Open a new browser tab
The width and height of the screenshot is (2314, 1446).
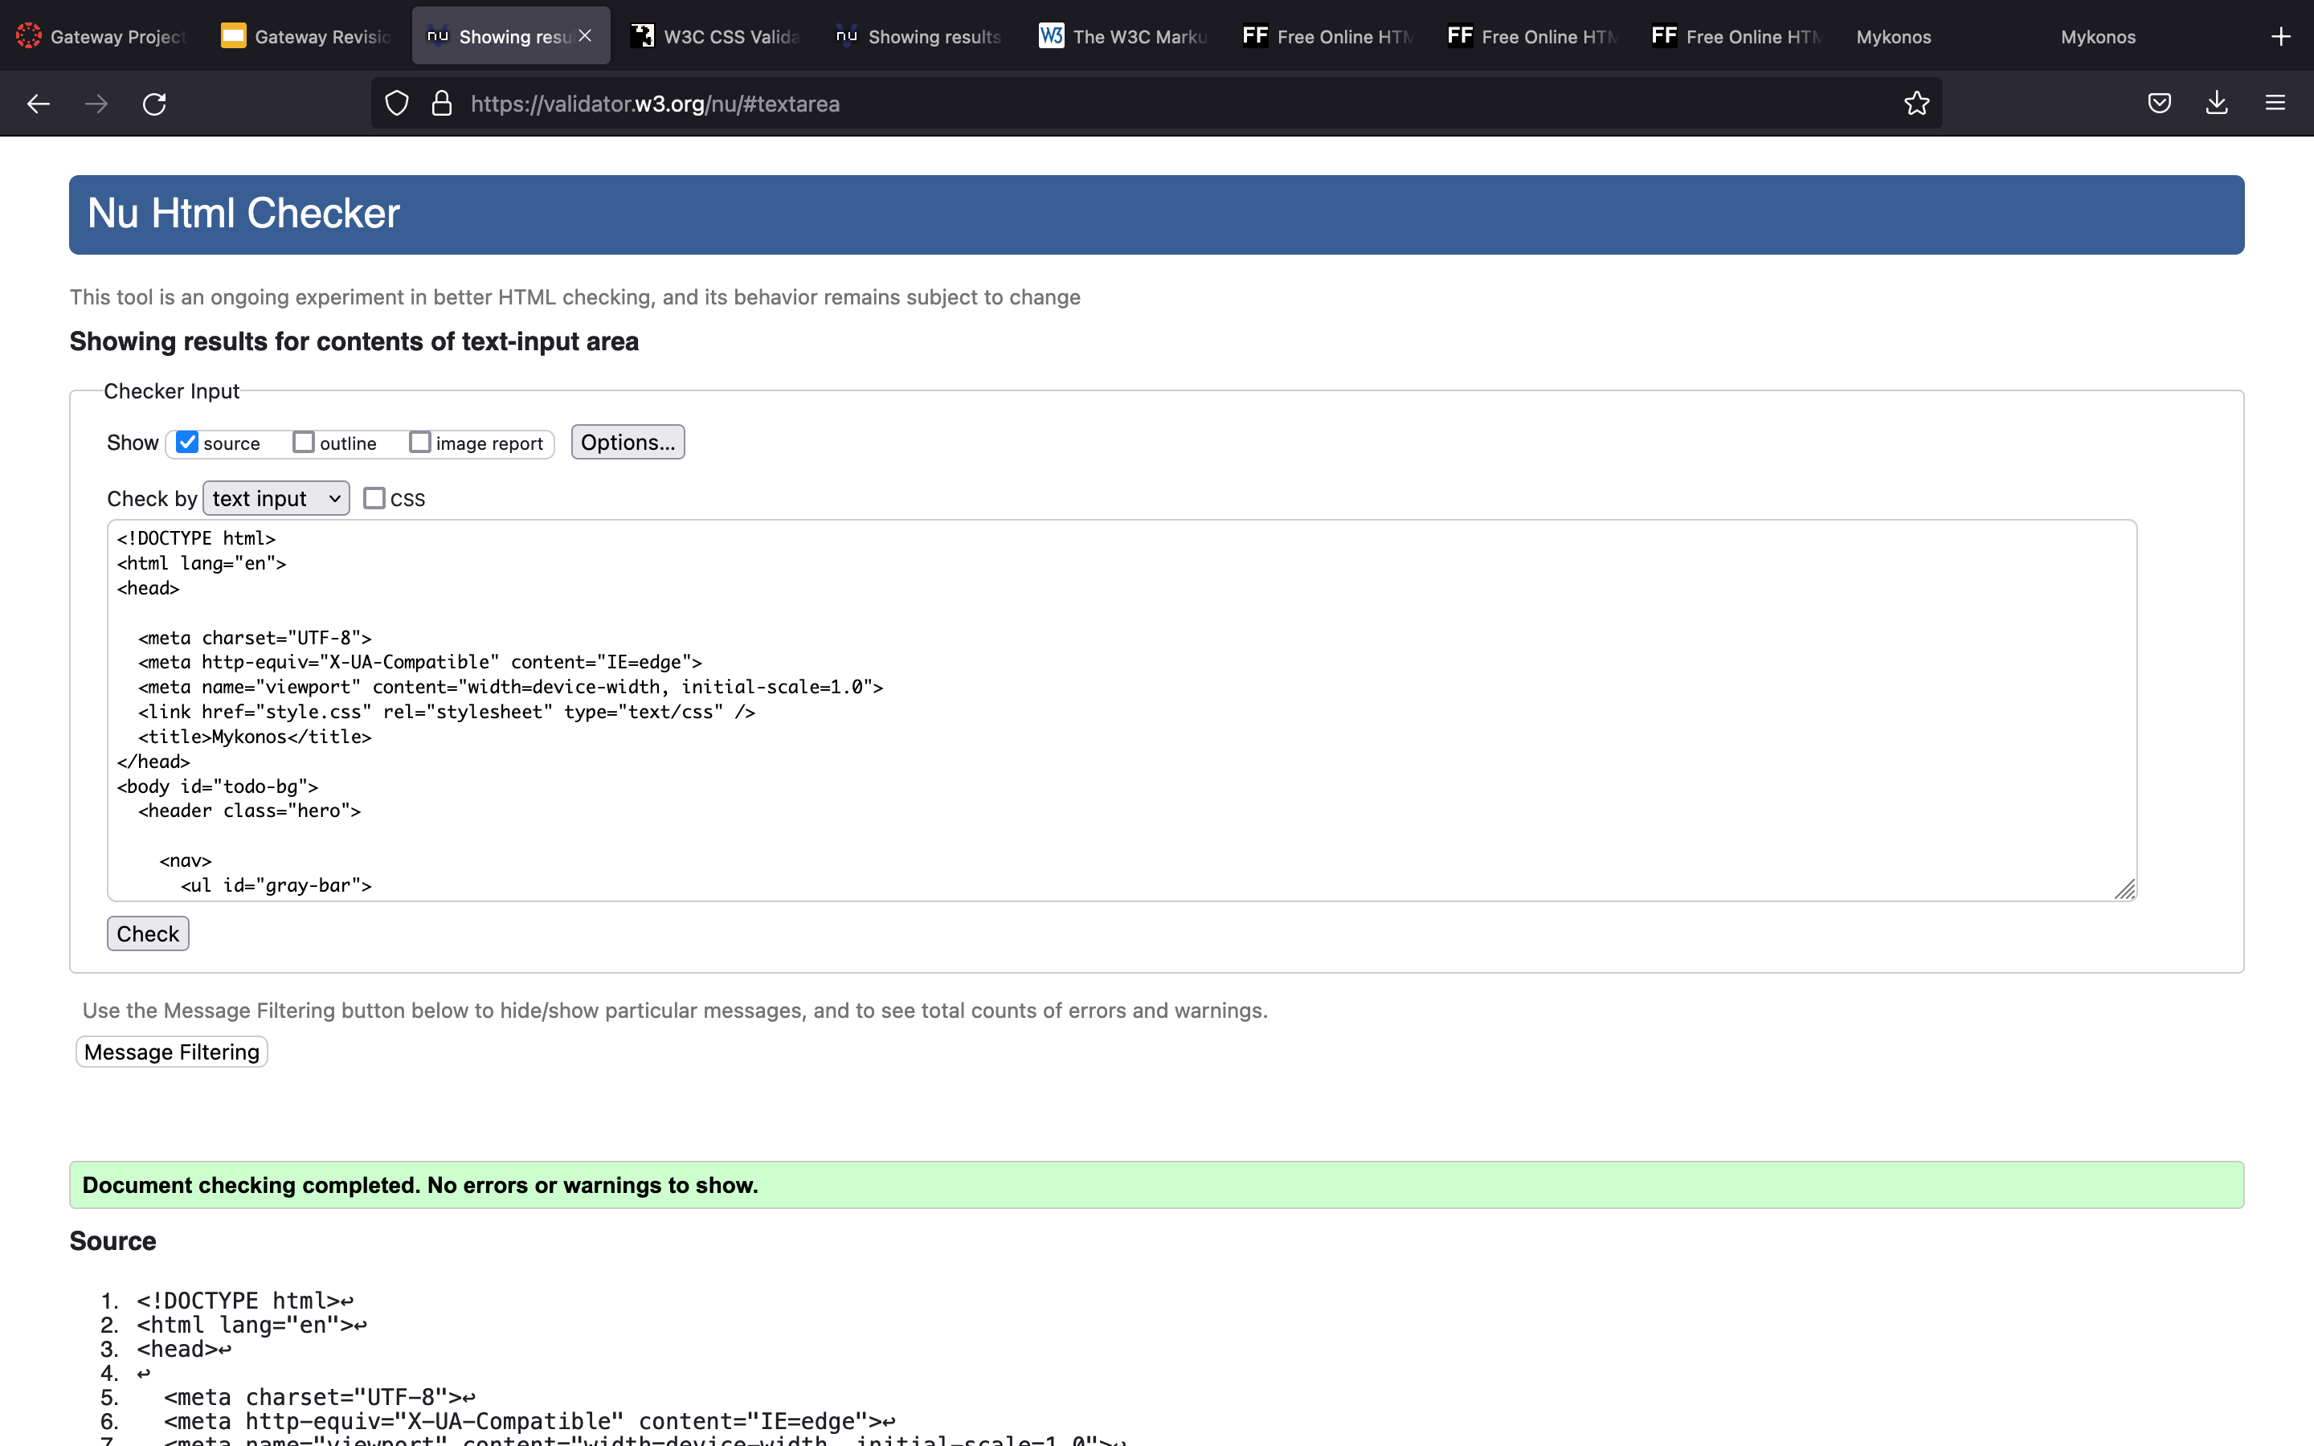pyautogui.click(x=2282, y=35)
